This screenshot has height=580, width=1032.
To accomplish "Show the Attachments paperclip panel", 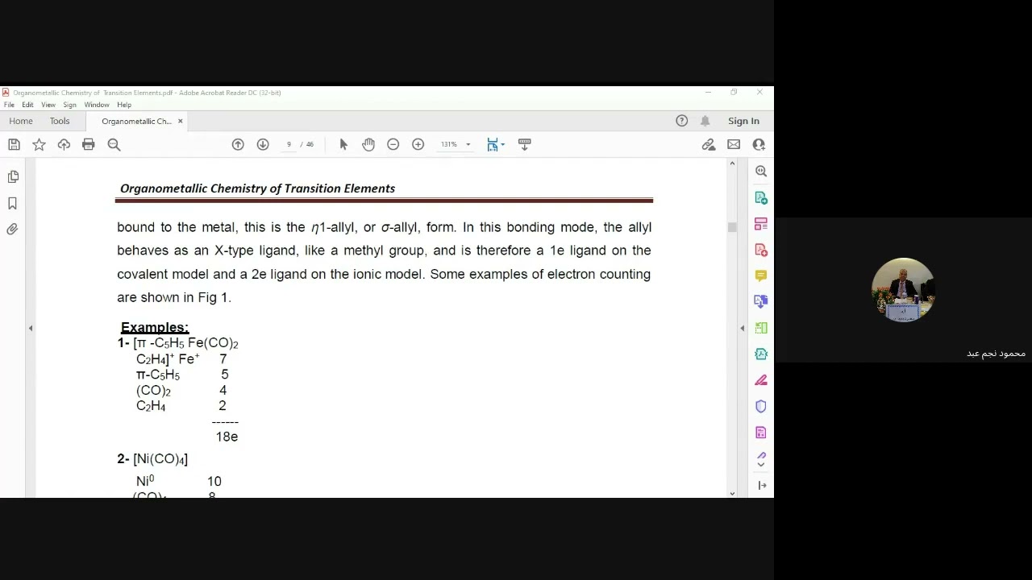I will [13, 230].
